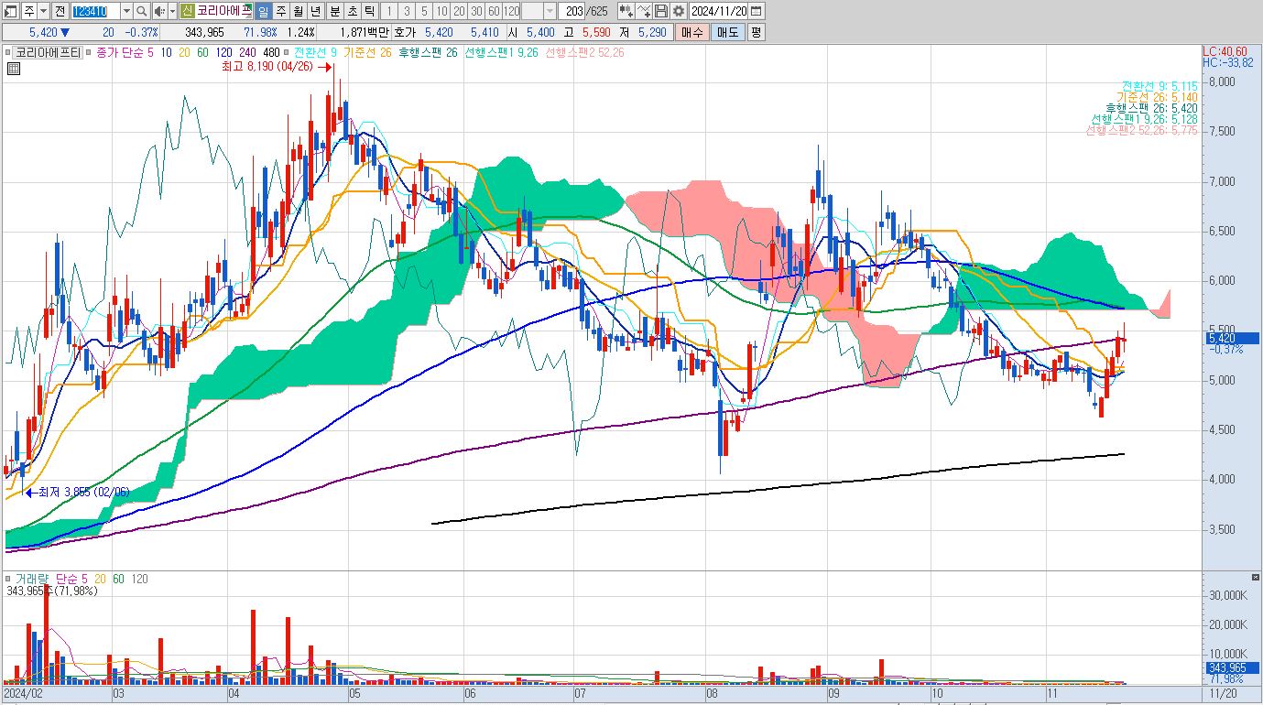The image size is (1263, 705).
Task: Open the chart settings gear icon
Action: click(678, 11)
